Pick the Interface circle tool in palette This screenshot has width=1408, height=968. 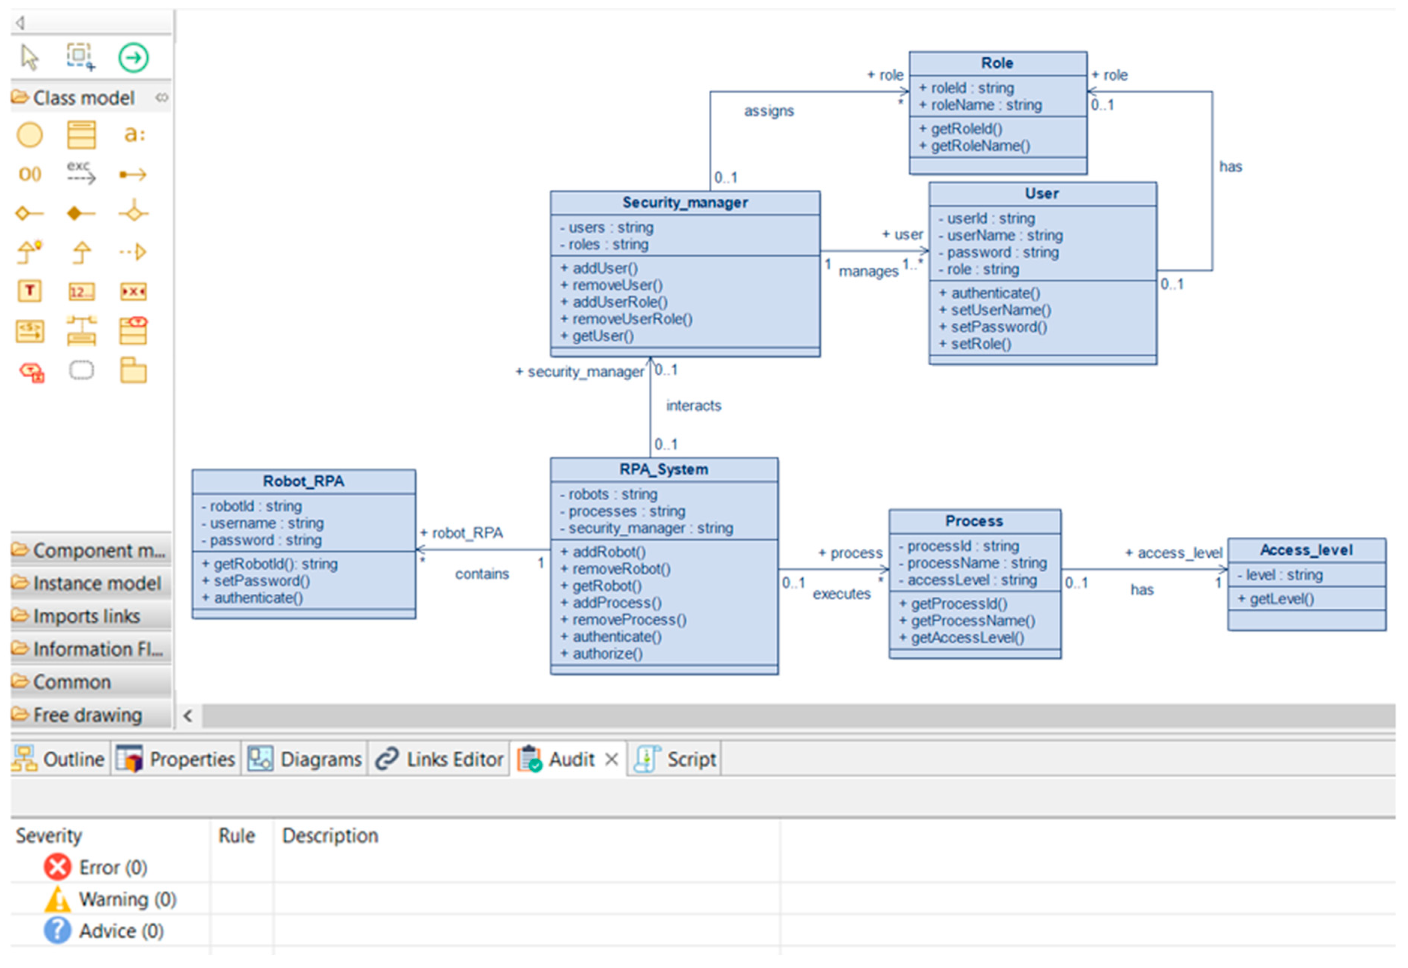coord(29,135)
